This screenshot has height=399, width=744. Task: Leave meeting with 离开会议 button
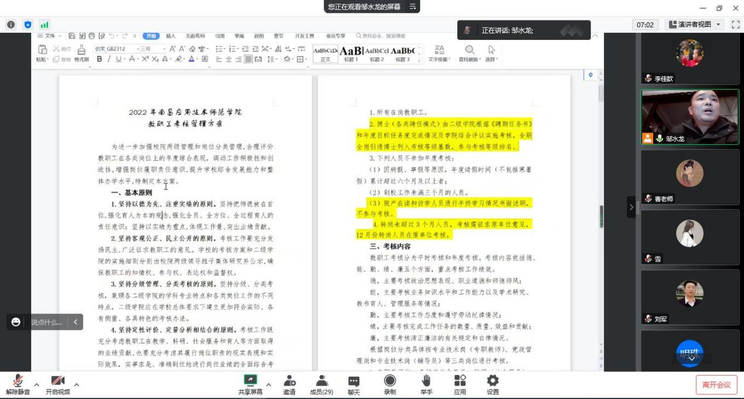(716, 385)
